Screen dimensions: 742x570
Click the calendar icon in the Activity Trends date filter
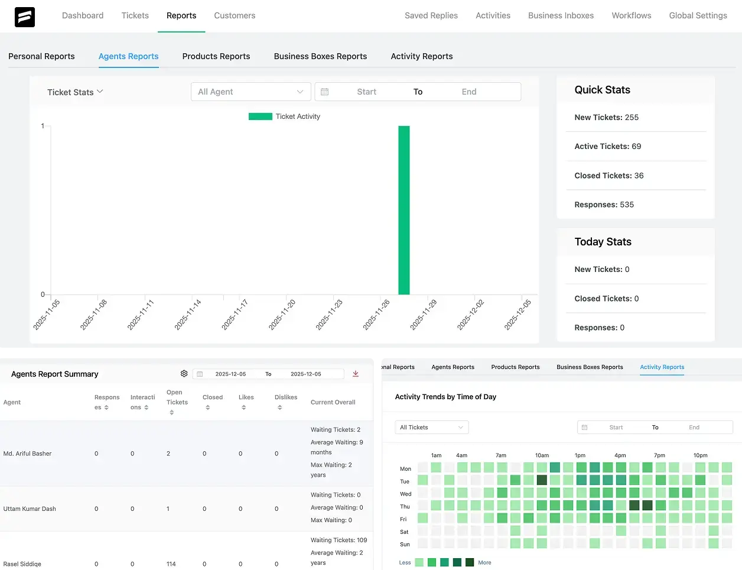click(584, 427)
